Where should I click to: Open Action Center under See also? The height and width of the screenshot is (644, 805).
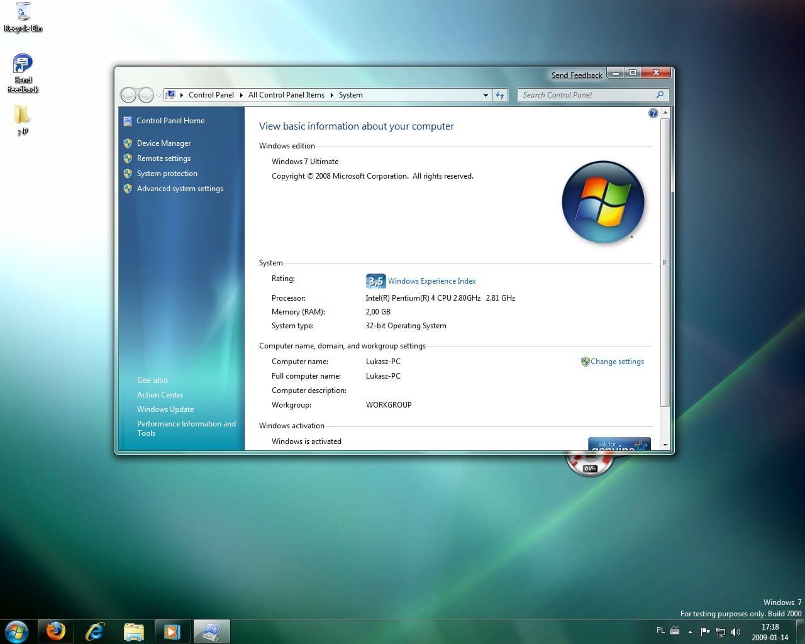tap(160, 395)
